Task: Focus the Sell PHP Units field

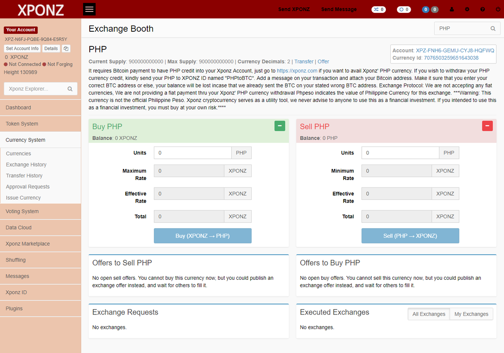Action: click(400, 153)
